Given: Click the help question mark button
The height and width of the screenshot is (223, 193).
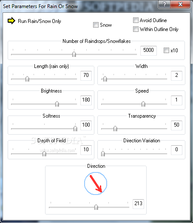Looking at the screenshot, I should pos(164,4).
